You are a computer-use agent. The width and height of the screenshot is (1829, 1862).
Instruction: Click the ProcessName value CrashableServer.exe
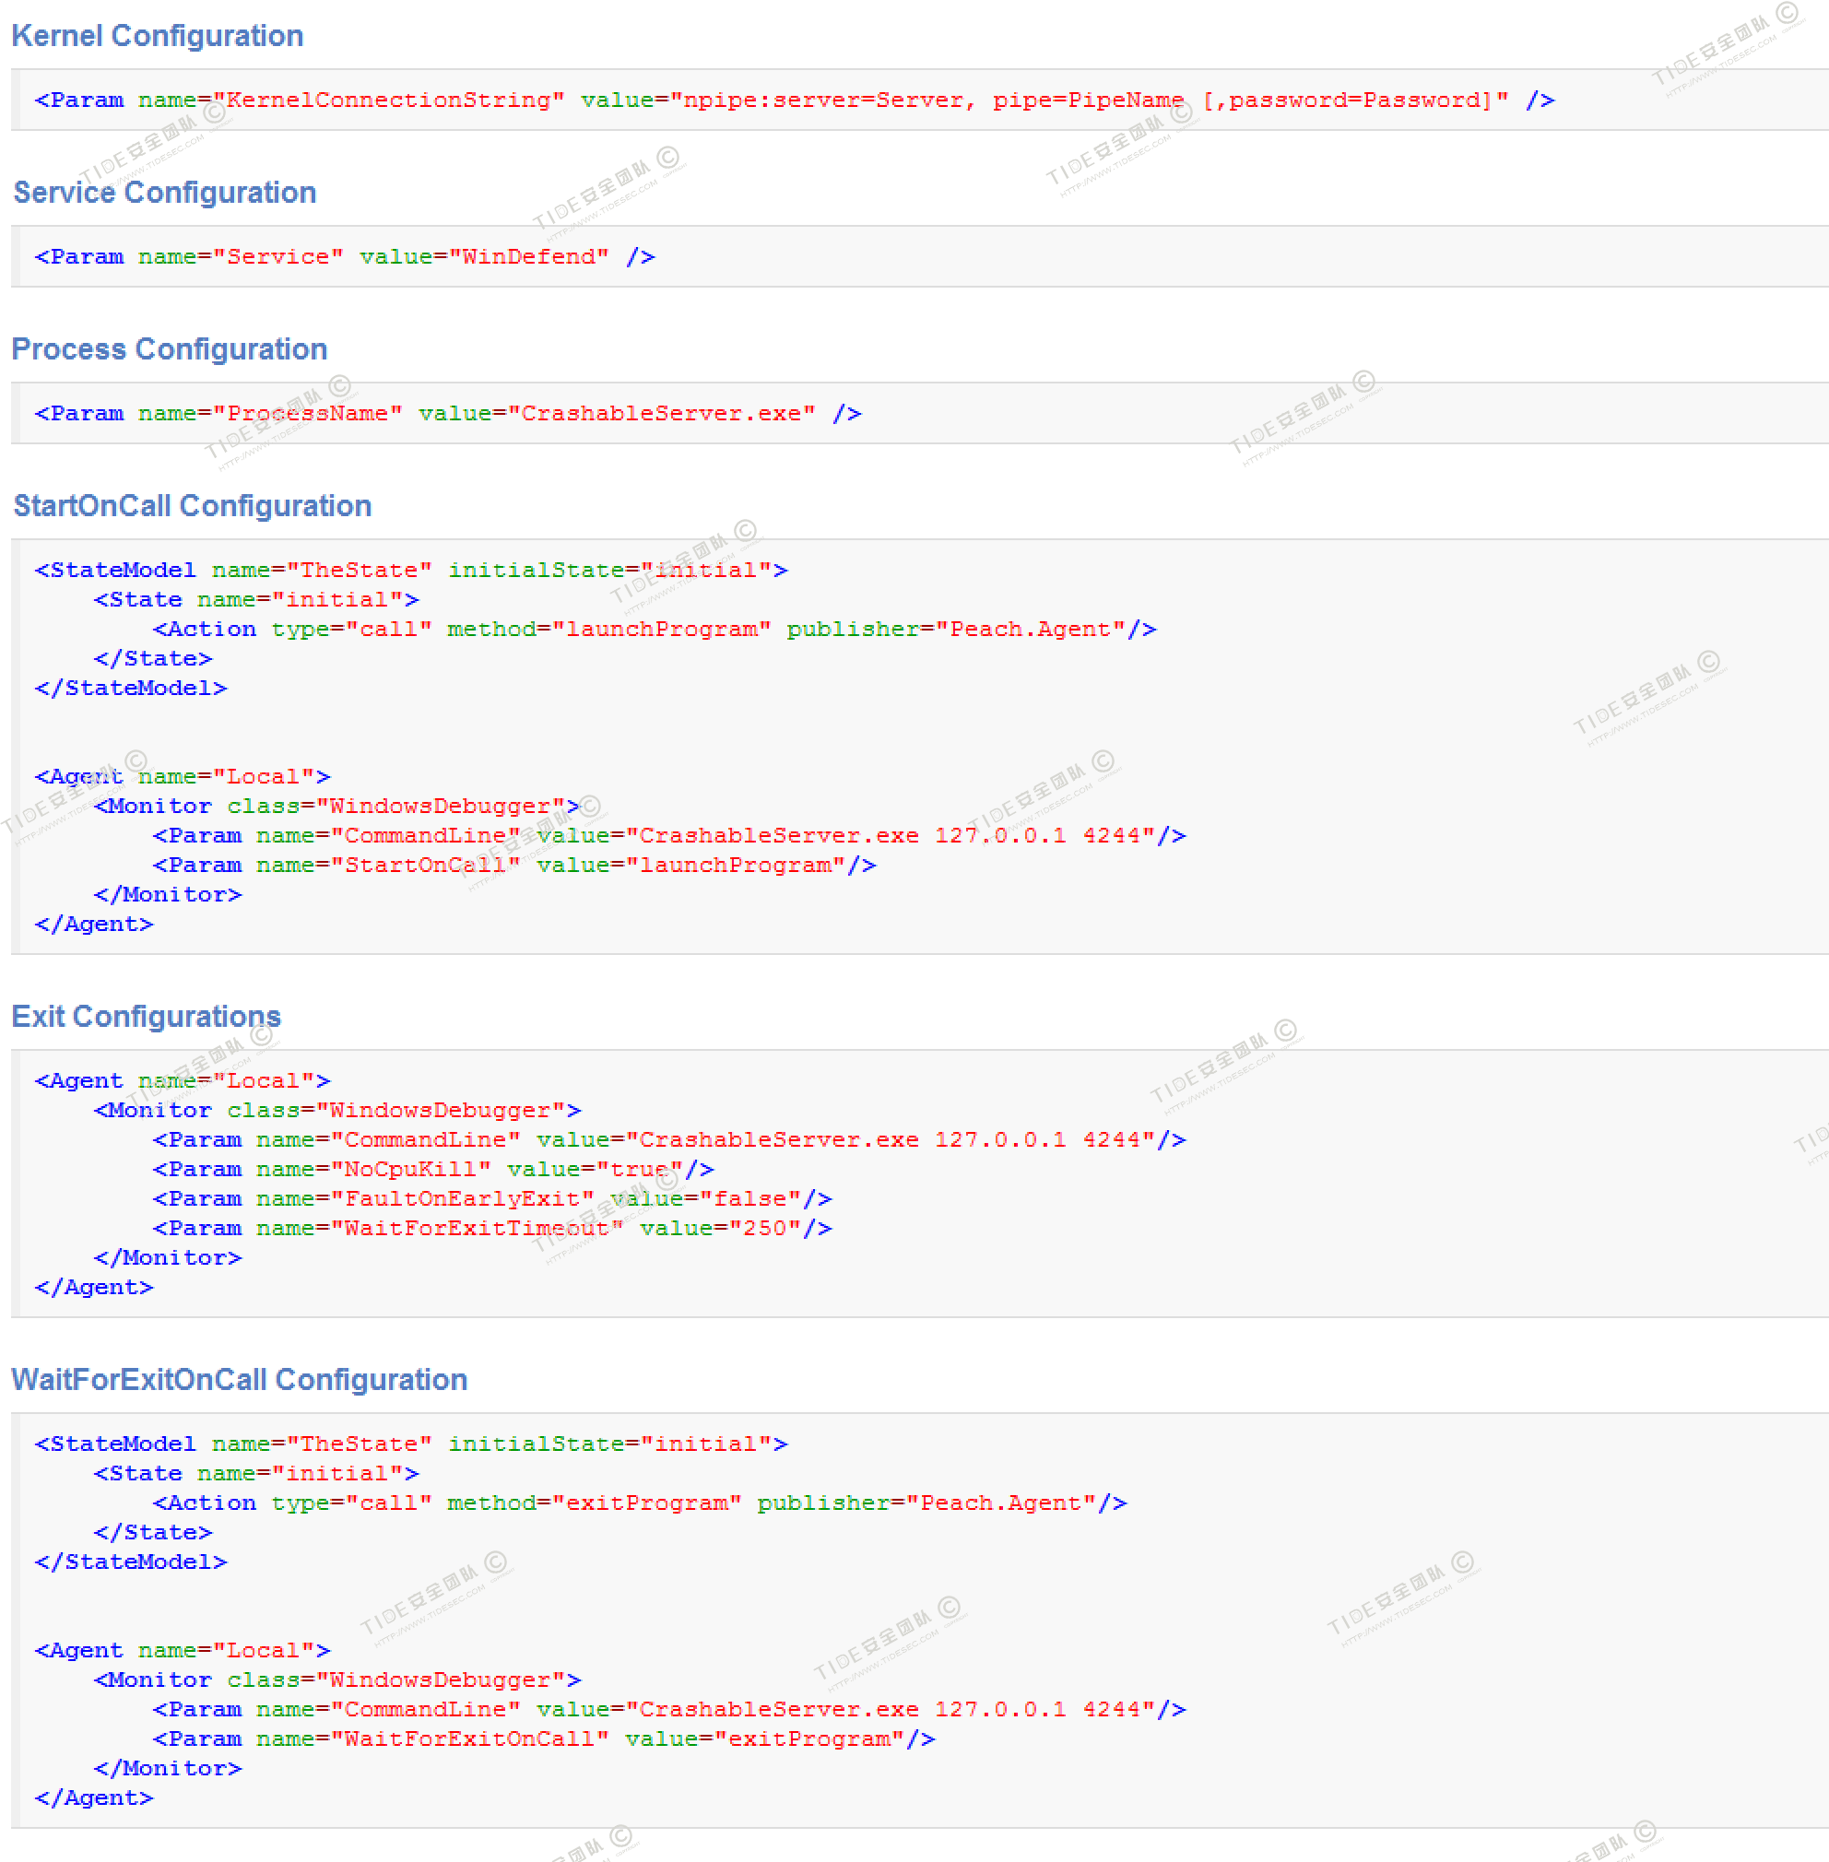pos(661,413)
